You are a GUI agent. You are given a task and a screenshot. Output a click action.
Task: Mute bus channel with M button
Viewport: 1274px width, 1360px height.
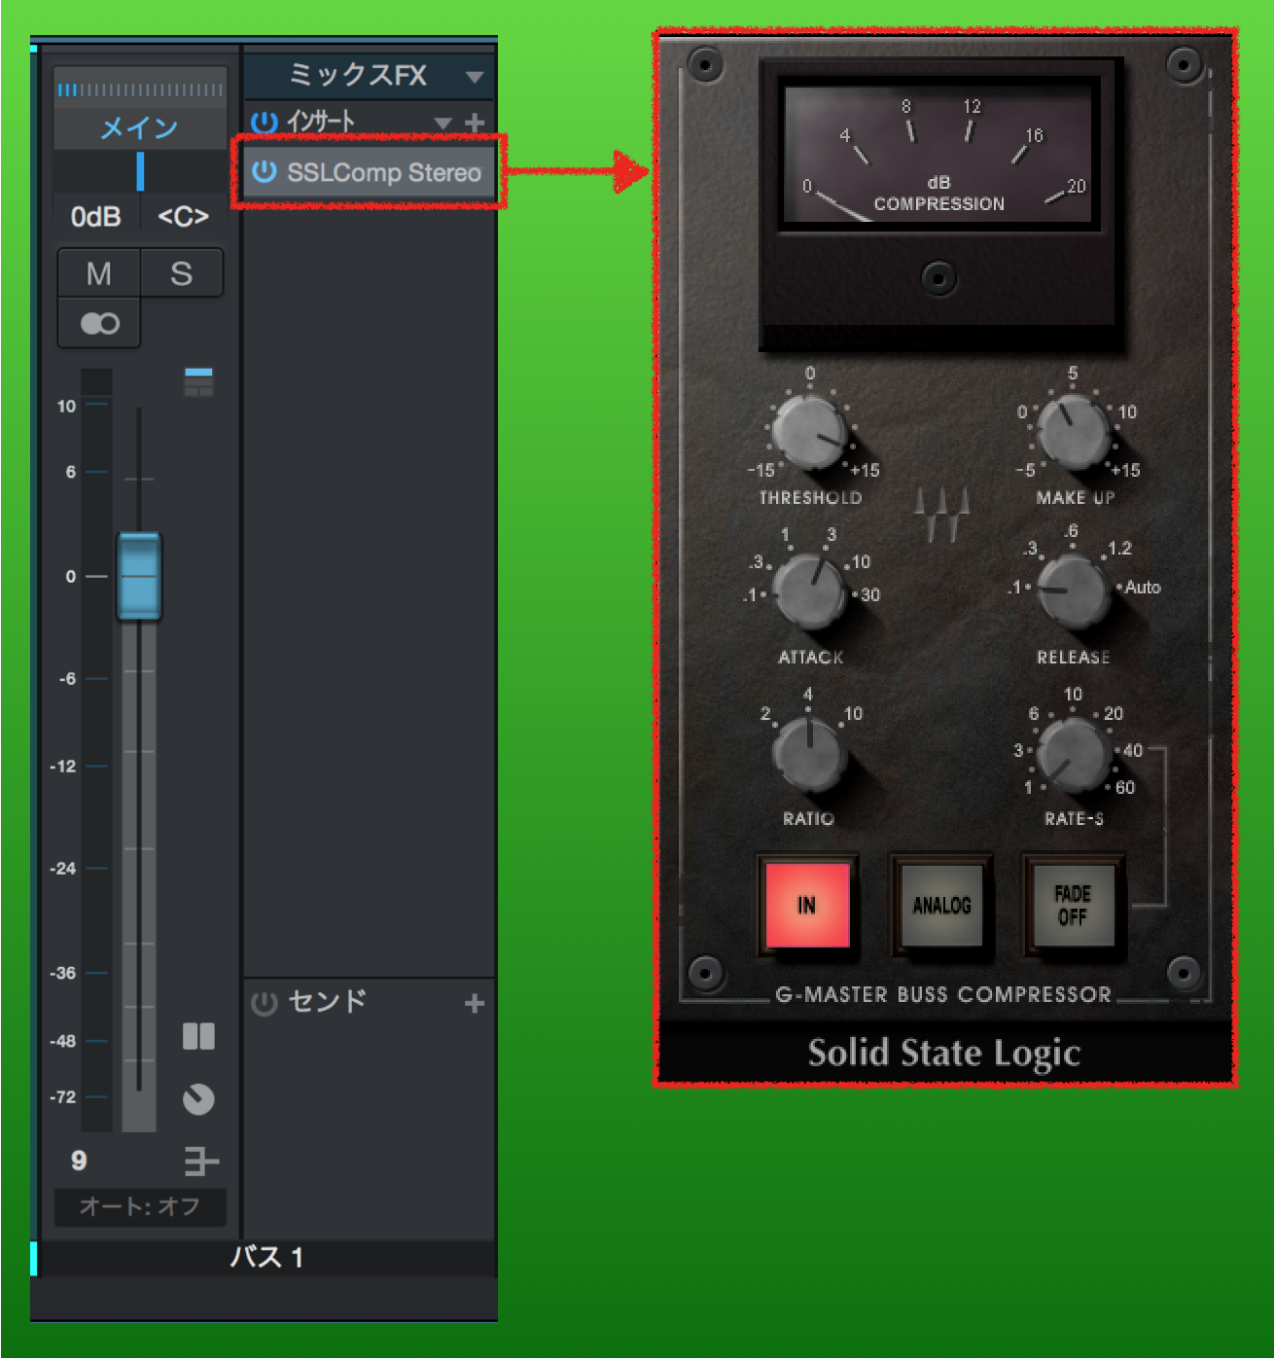(x=99, y=273)
